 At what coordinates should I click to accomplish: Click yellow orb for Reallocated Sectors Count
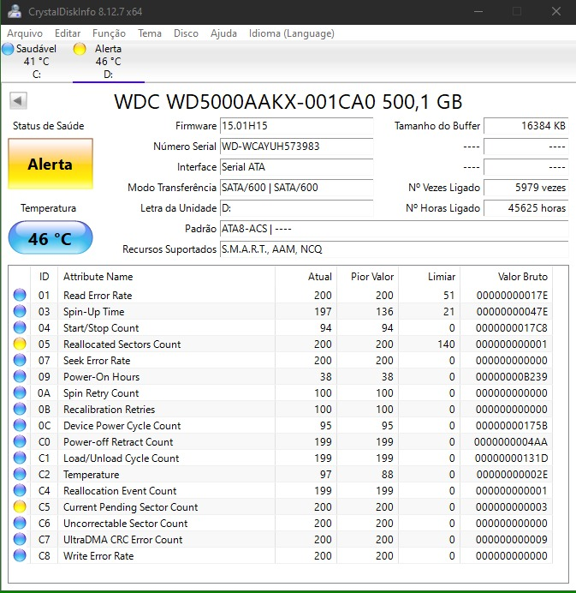(x=20, y=344)
